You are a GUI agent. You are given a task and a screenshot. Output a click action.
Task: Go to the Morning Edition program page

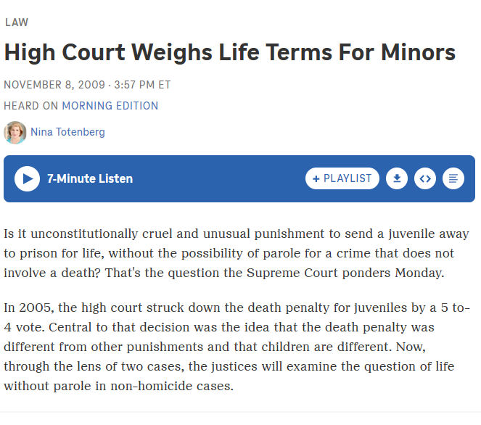[110, 106]
